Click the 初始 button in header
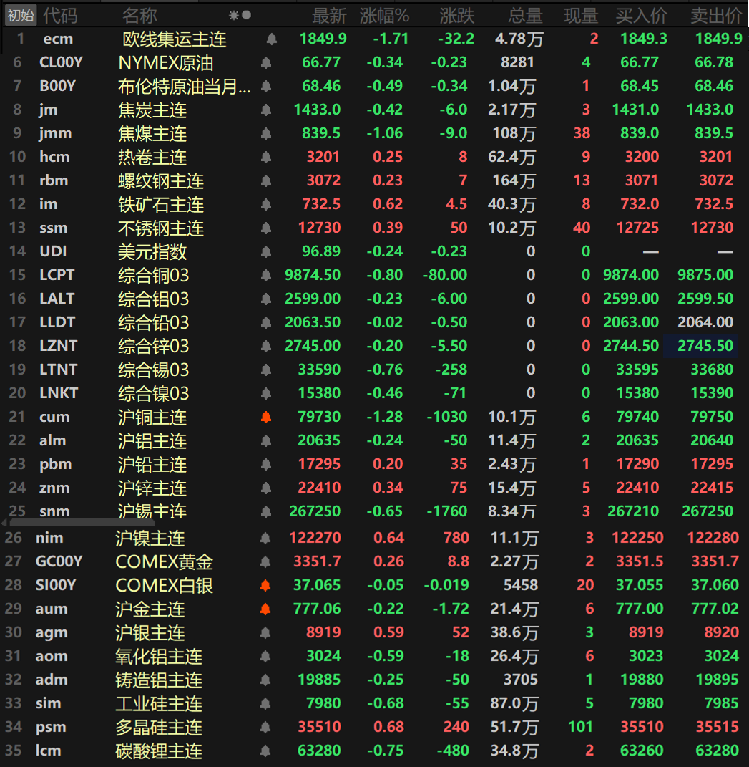The height and width of the screenshot is (767, 749). pos(21,16)
